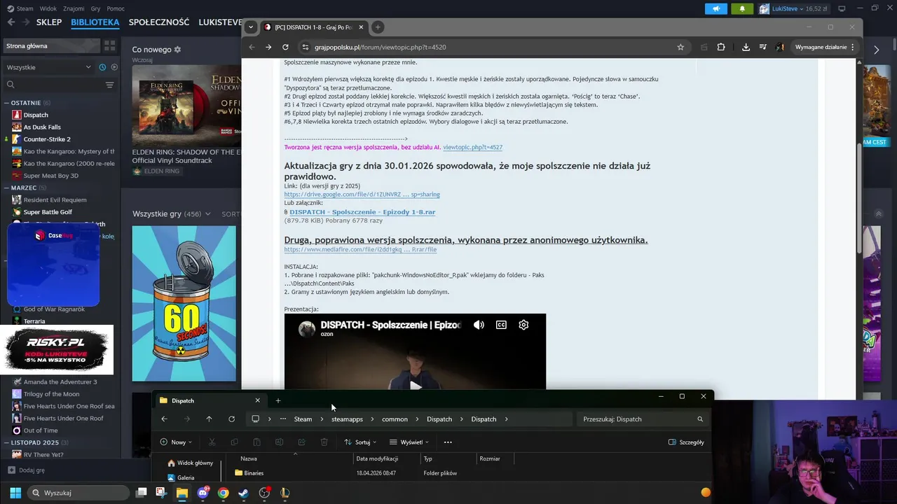Refresh the Explorer Dispatch folder
This screenshot has width=897, height=504.
(x=231, y=419)
